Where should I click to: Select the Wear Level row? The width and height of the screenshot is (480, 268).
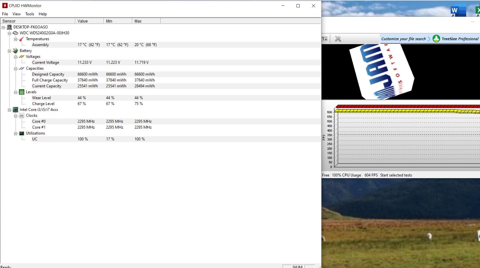click(x=41, y=98)
